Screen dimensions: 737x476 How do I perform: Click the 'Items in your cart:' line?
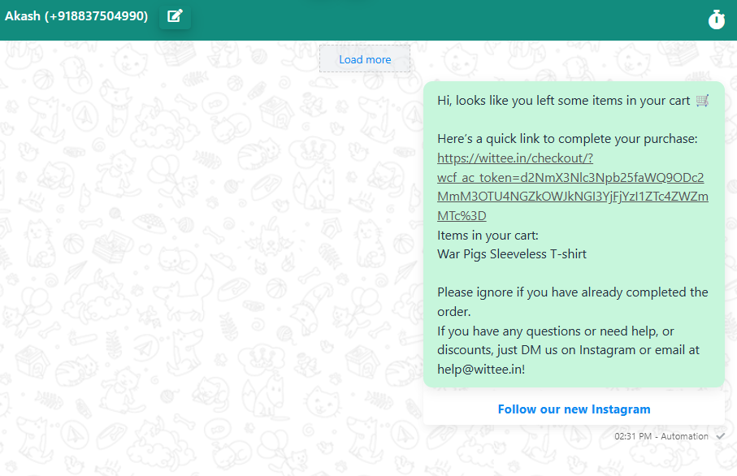[488, 236]
